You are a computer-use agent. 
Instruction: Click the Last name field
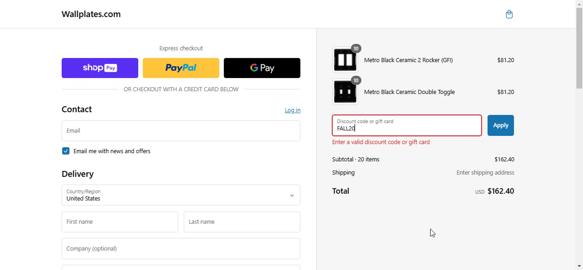point(242,222)
